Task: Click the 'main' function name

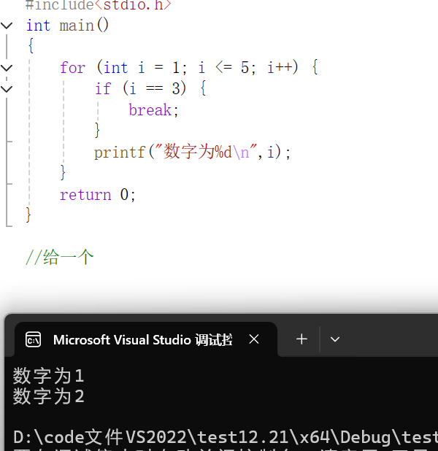Action: [x=77, y=26]
